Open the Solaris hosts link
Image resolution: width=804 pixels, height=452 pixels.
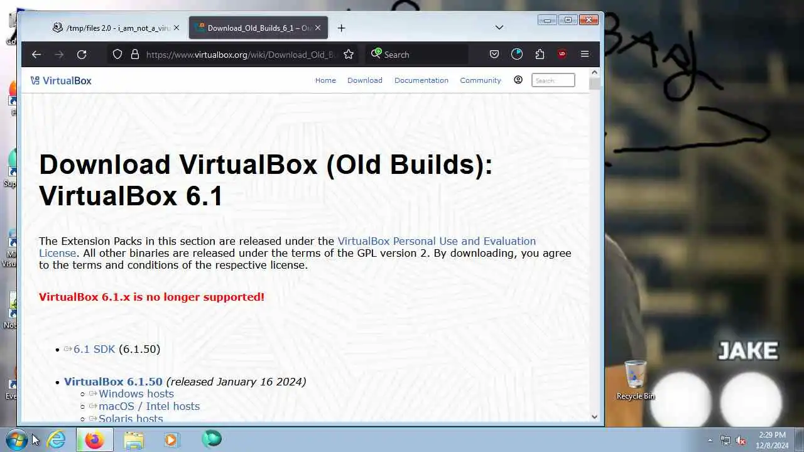pyautogui.click(x=131, y=418)
